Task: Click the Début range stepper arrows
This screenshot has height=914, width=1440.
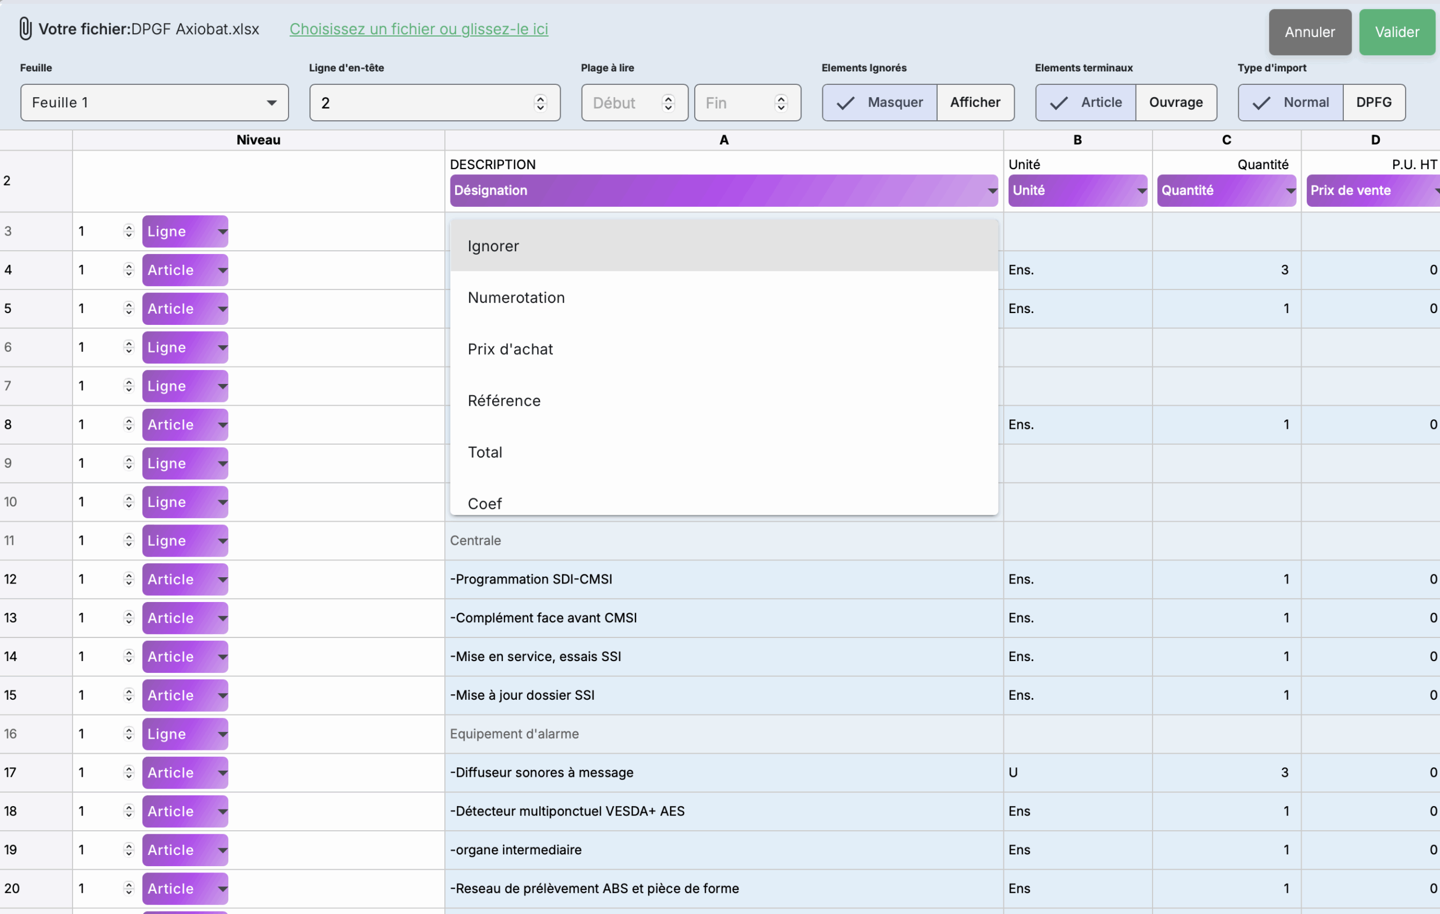Action: pyautogui.click(x=668, y=103)
